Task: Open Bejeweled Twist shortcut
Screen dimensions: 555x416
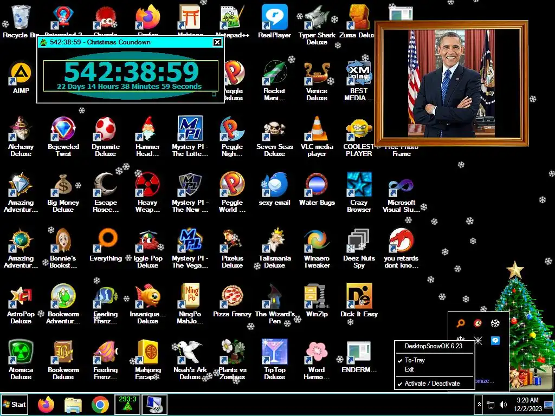Action: [63, 136]
